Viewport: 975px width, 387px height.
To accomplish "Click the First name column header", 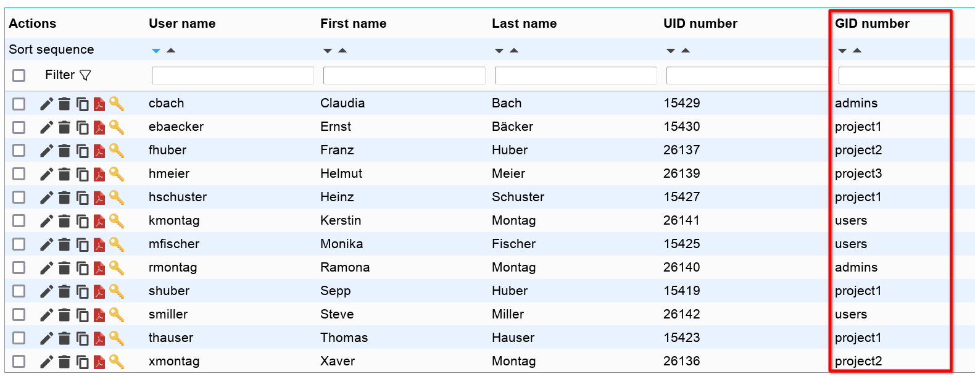I will point(353,23).
